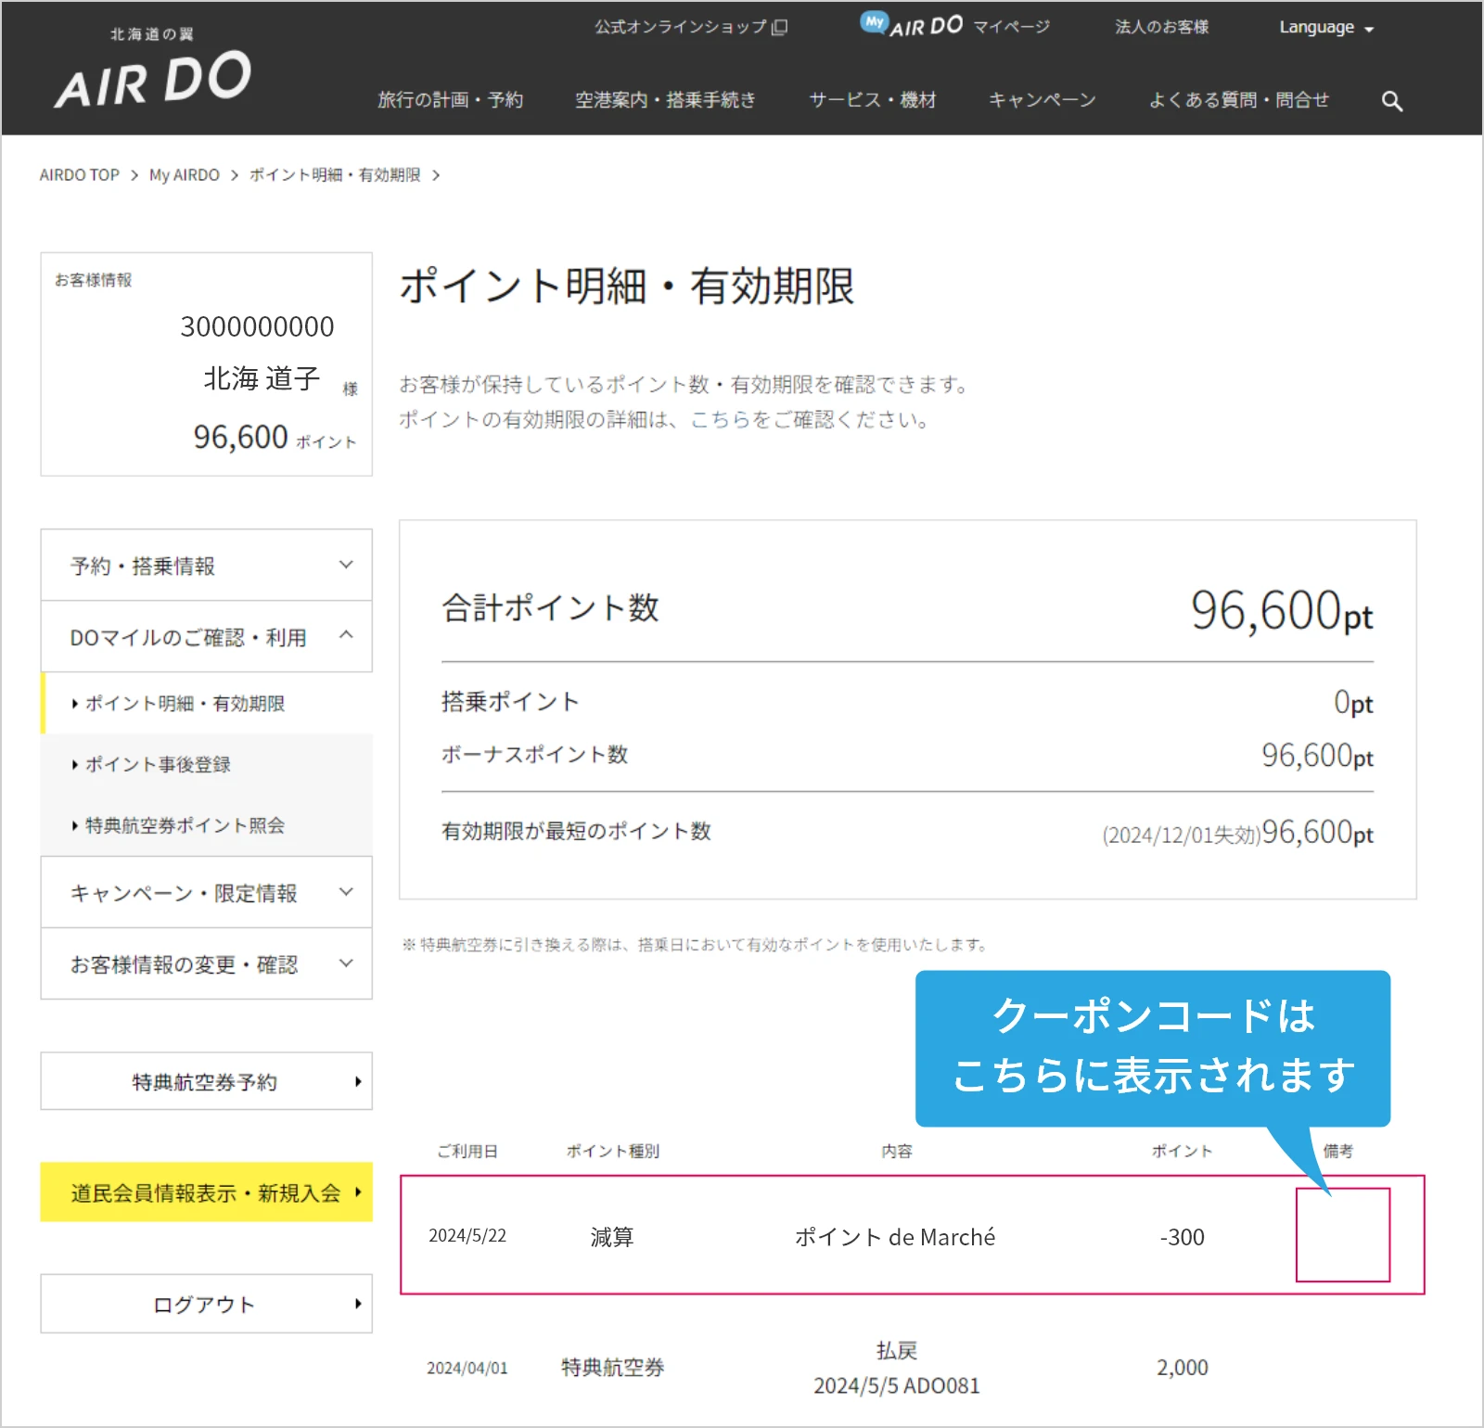Expand 予約・搭乗情報 sidebar section
Viewport: 1484px width, 1428px height.
click(x=207, y=566)
